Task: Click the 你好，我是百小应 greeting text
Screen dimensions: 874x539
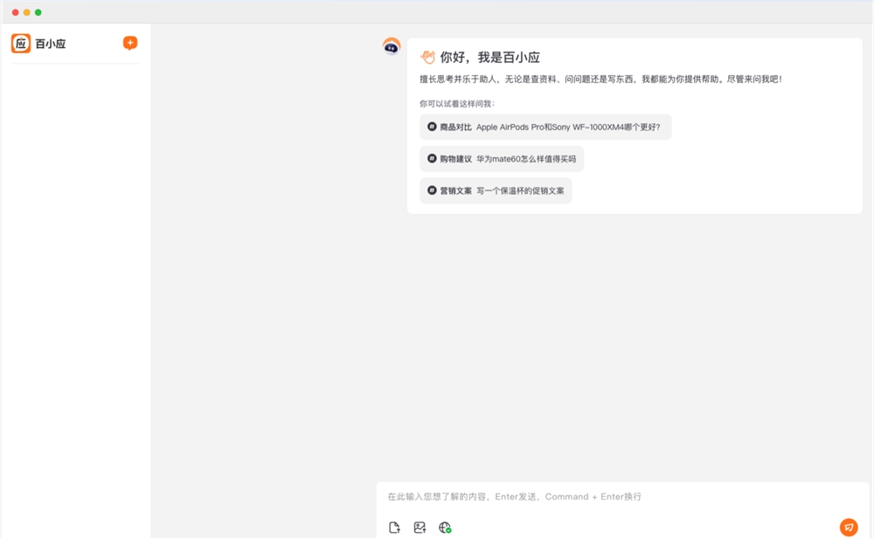Action: click(x=481, y=56)
